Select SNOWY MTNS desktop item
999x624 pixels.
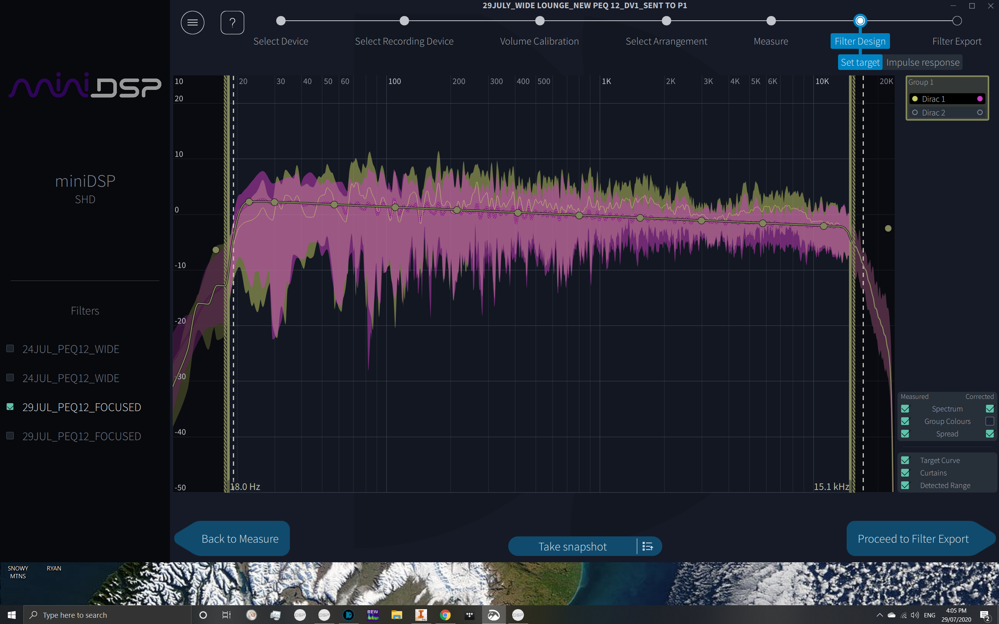pyautogui.click(x=18, y=572)
